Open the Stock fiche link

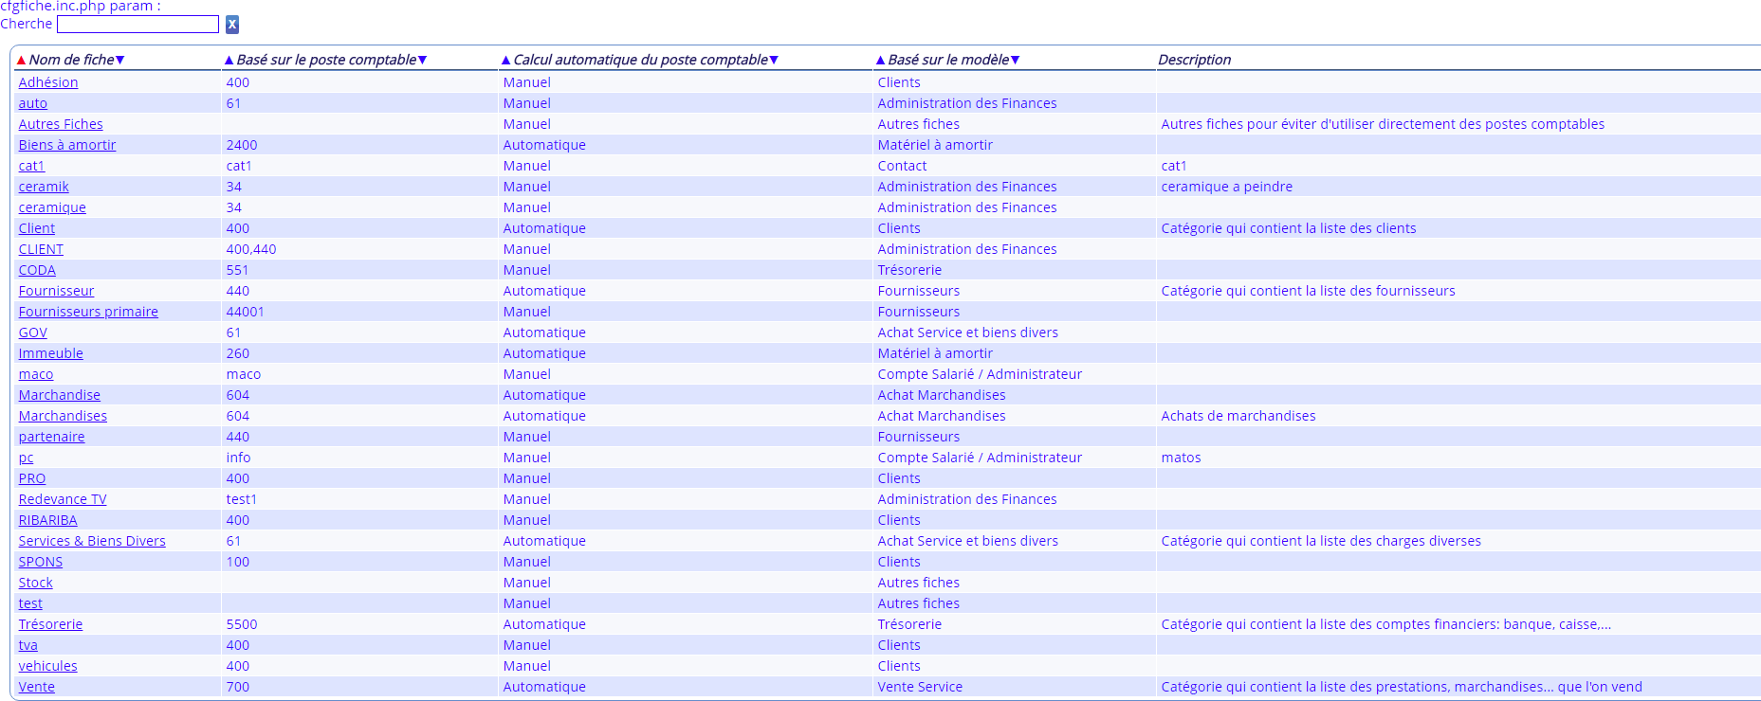pyautogui.click(x=36, y=583)
